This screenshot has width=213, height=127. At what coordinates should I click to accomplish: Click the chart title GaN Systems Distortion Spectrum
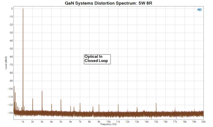[108, 3]
